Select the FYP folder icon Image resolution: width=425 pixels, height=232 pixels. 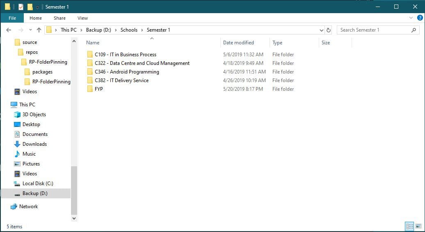90,89
